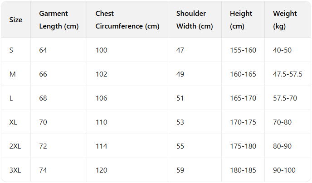
Task: Select height range 170-175
Action: pyautogui.click(x=243, y=122)
